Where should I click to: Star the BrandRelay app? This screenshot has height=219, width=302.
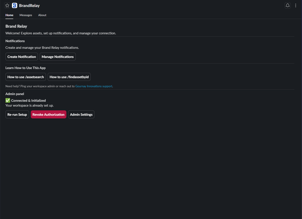(7, 6)
